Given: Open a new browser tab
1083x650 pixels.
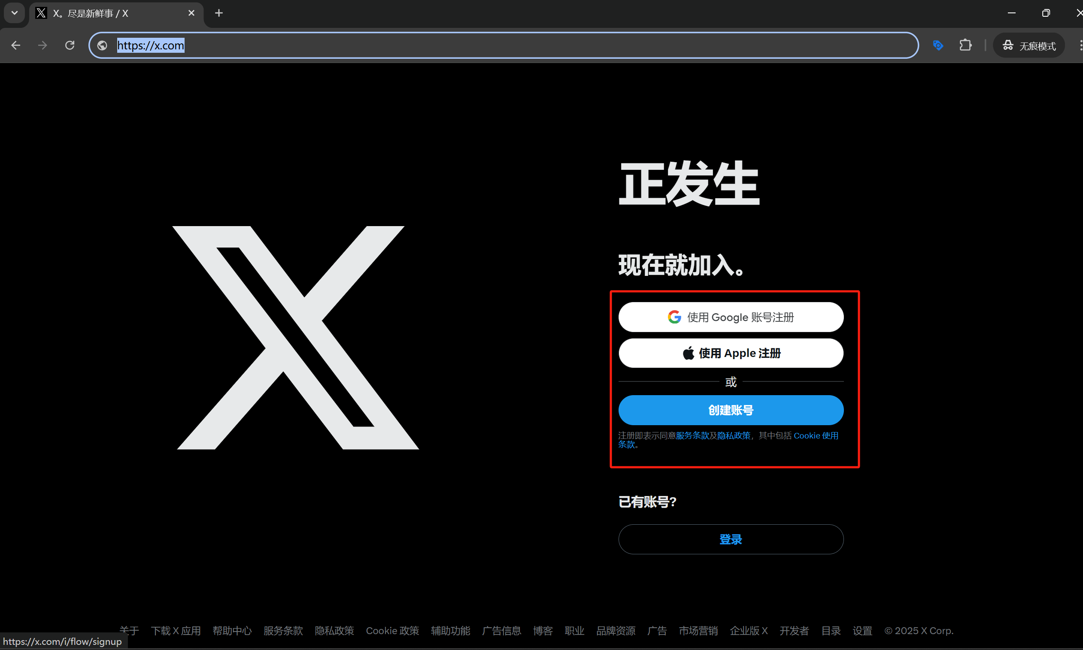Looking at the screenshot, I should 218,13.
